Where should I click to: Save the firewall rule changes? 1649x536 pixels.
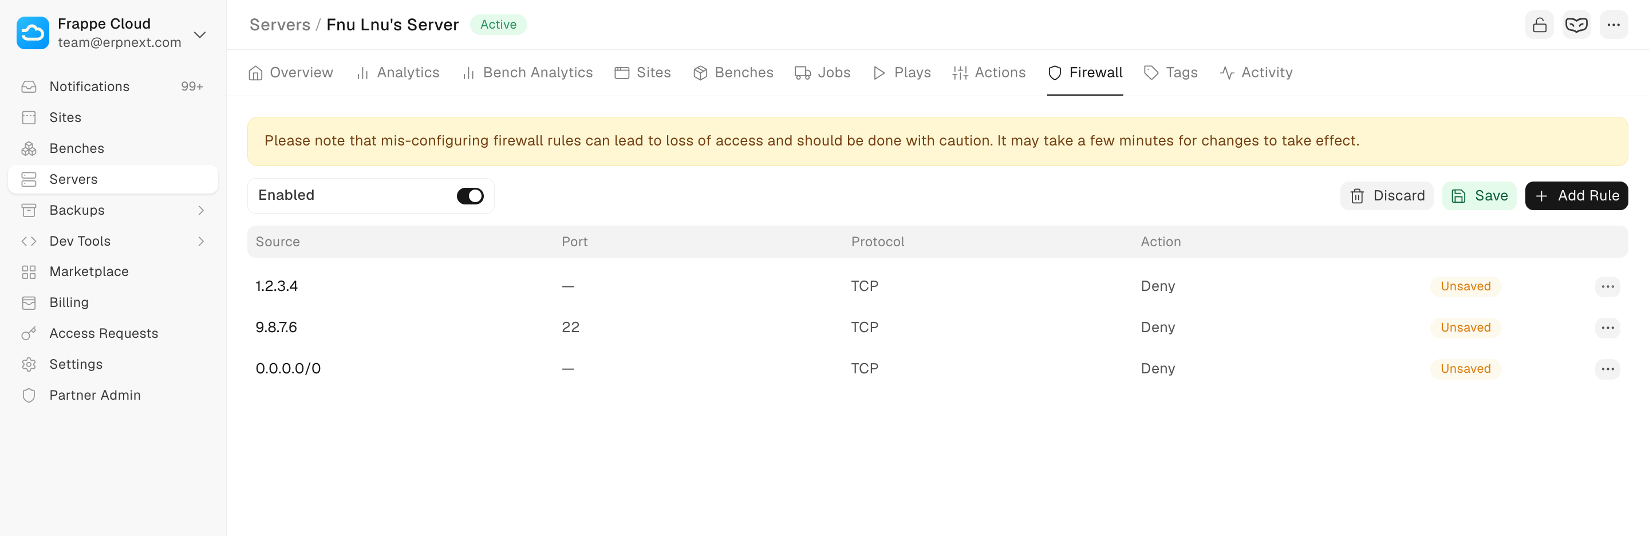point(1479,196)
